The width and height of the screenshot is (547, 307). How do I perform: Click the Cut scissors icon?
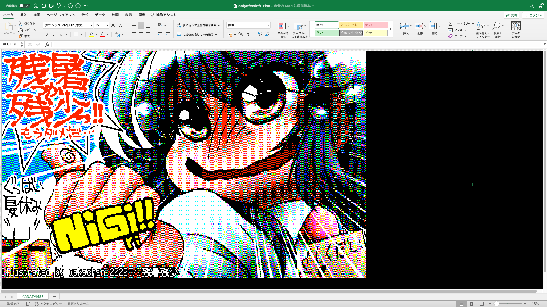click(x=20, y=24)
